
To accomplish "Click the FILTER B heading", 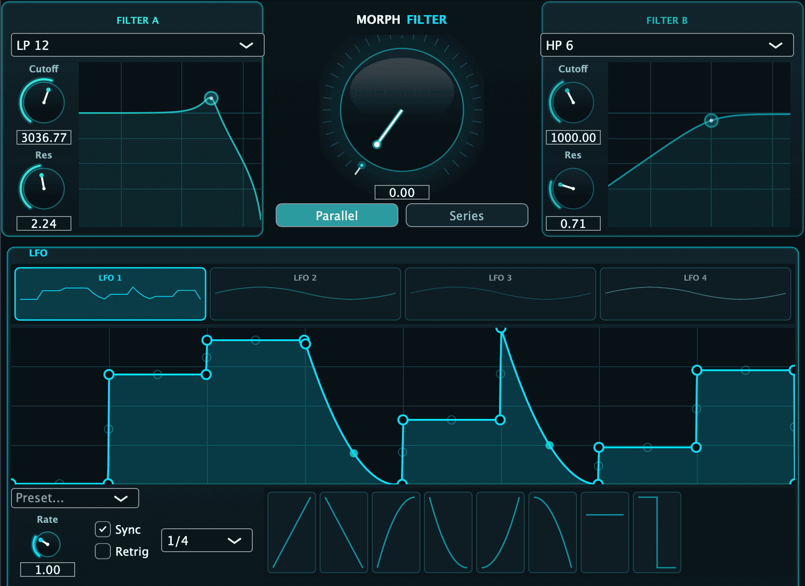I will (667, 20).
